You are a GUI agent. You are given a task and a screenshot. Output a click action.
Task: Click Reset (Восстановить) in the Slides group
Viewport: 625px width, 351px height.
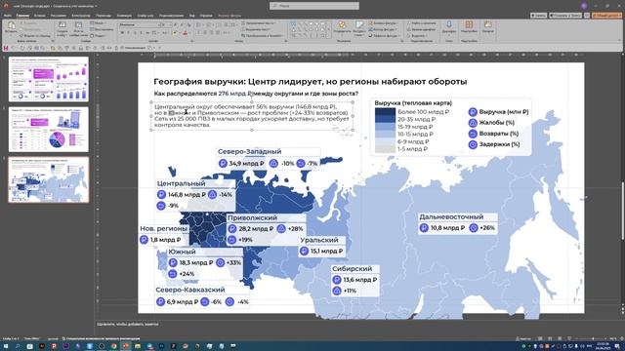point(102,29)
